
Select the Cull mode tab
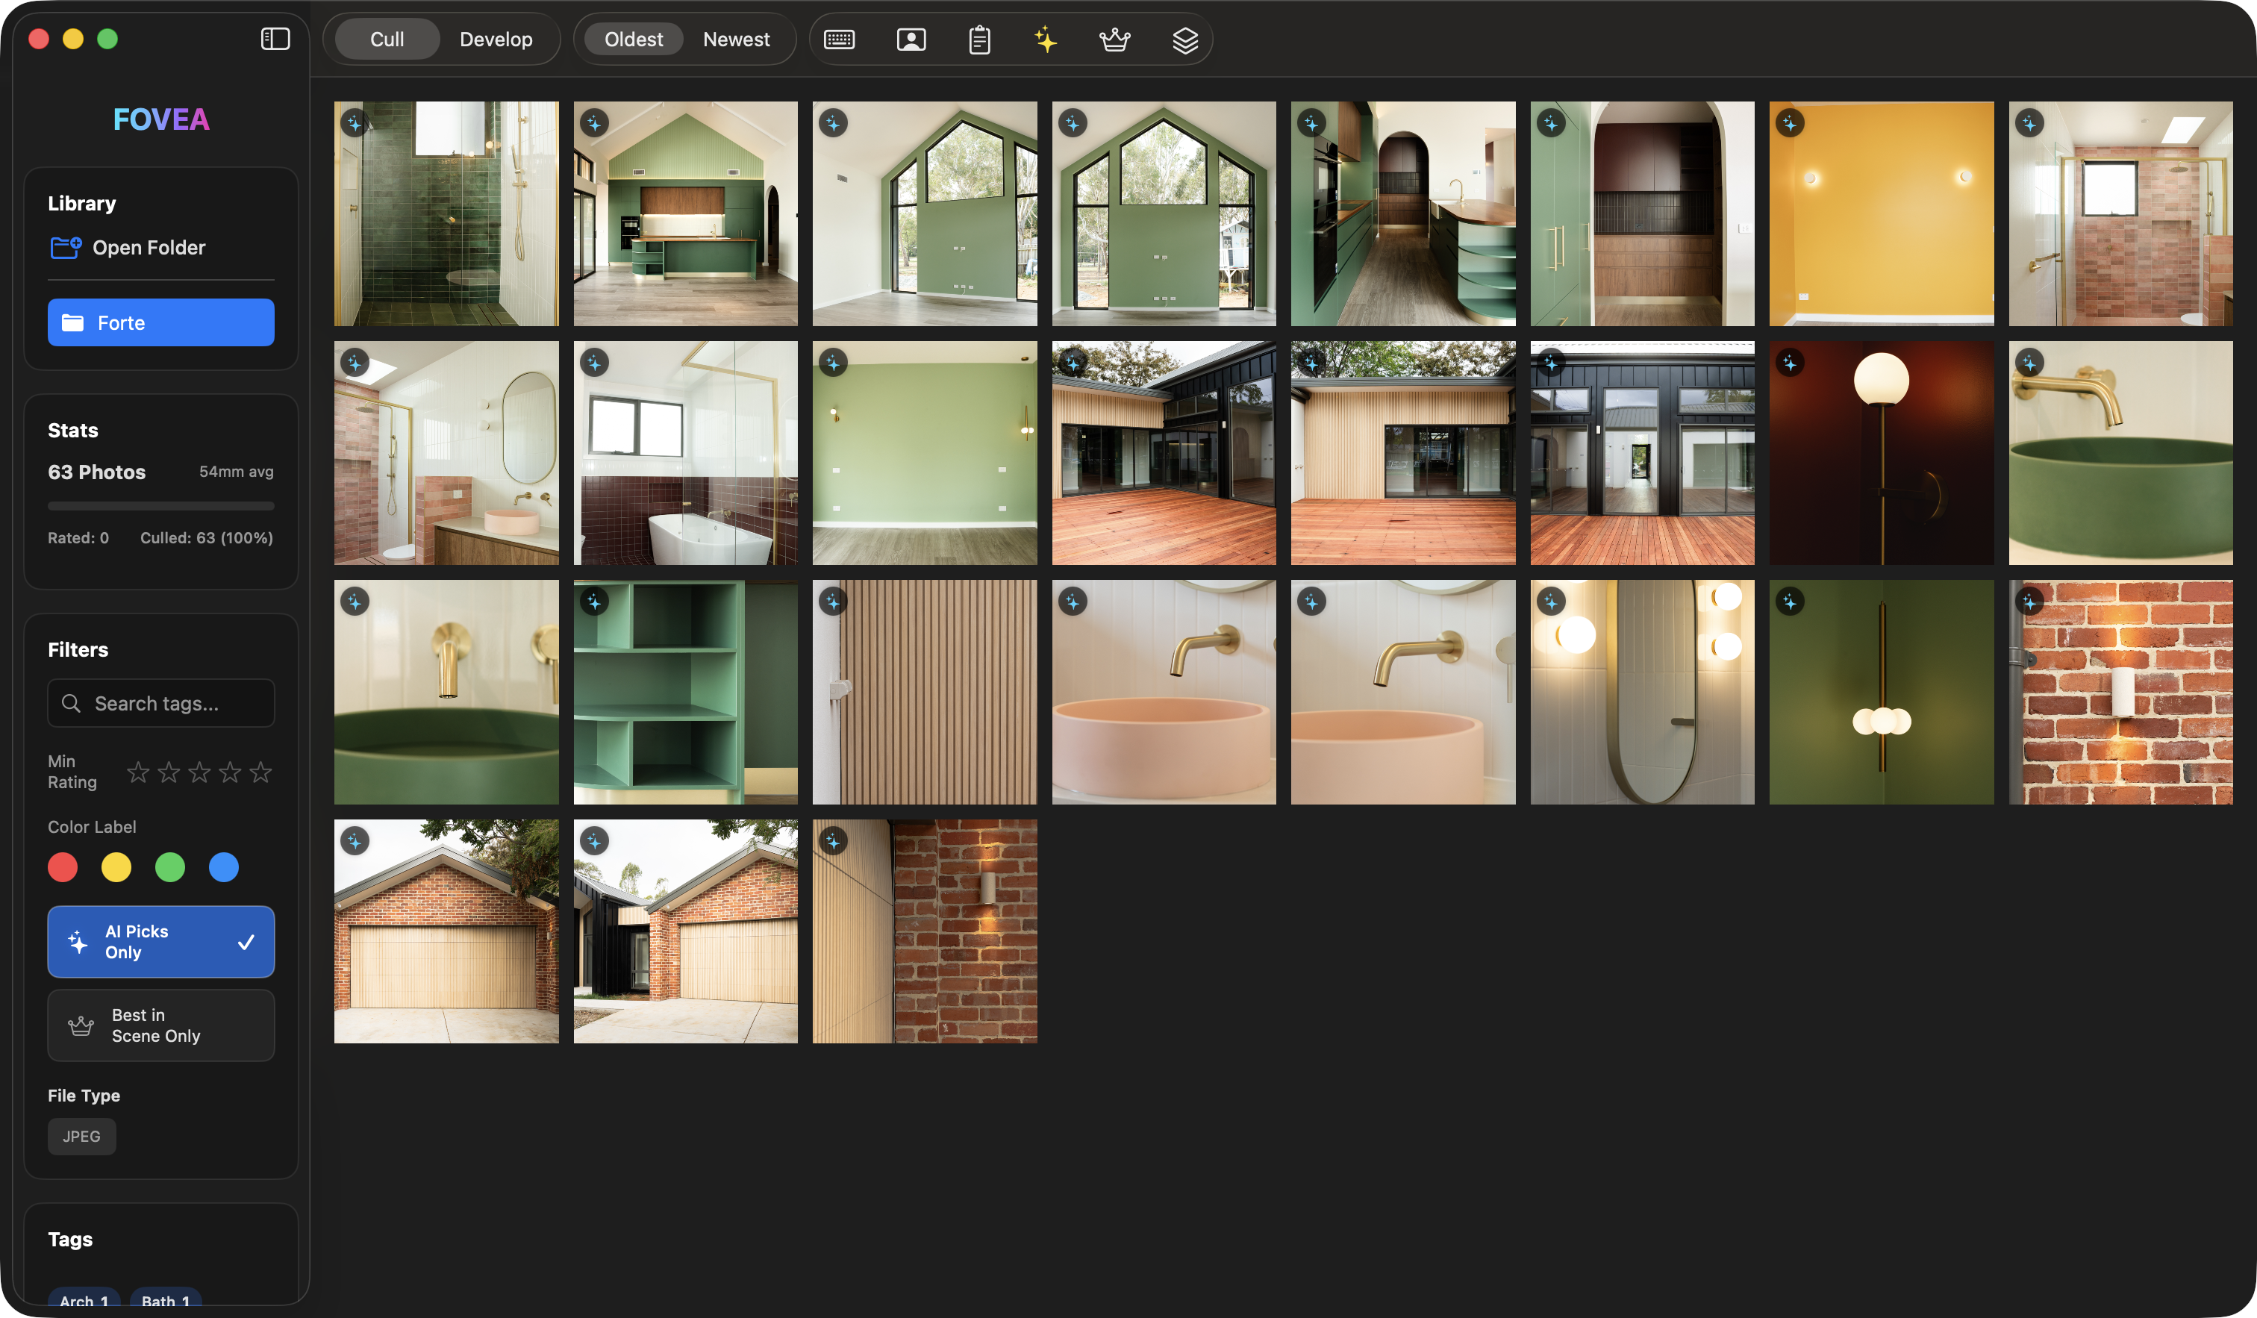[387, 40]
